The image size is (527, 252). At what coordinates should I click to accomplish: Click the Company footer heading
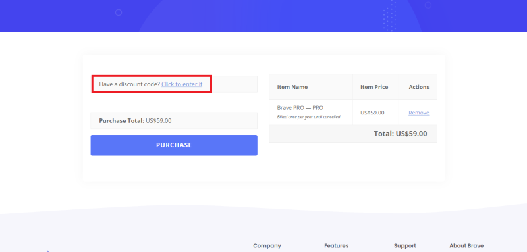coord(267,246)
